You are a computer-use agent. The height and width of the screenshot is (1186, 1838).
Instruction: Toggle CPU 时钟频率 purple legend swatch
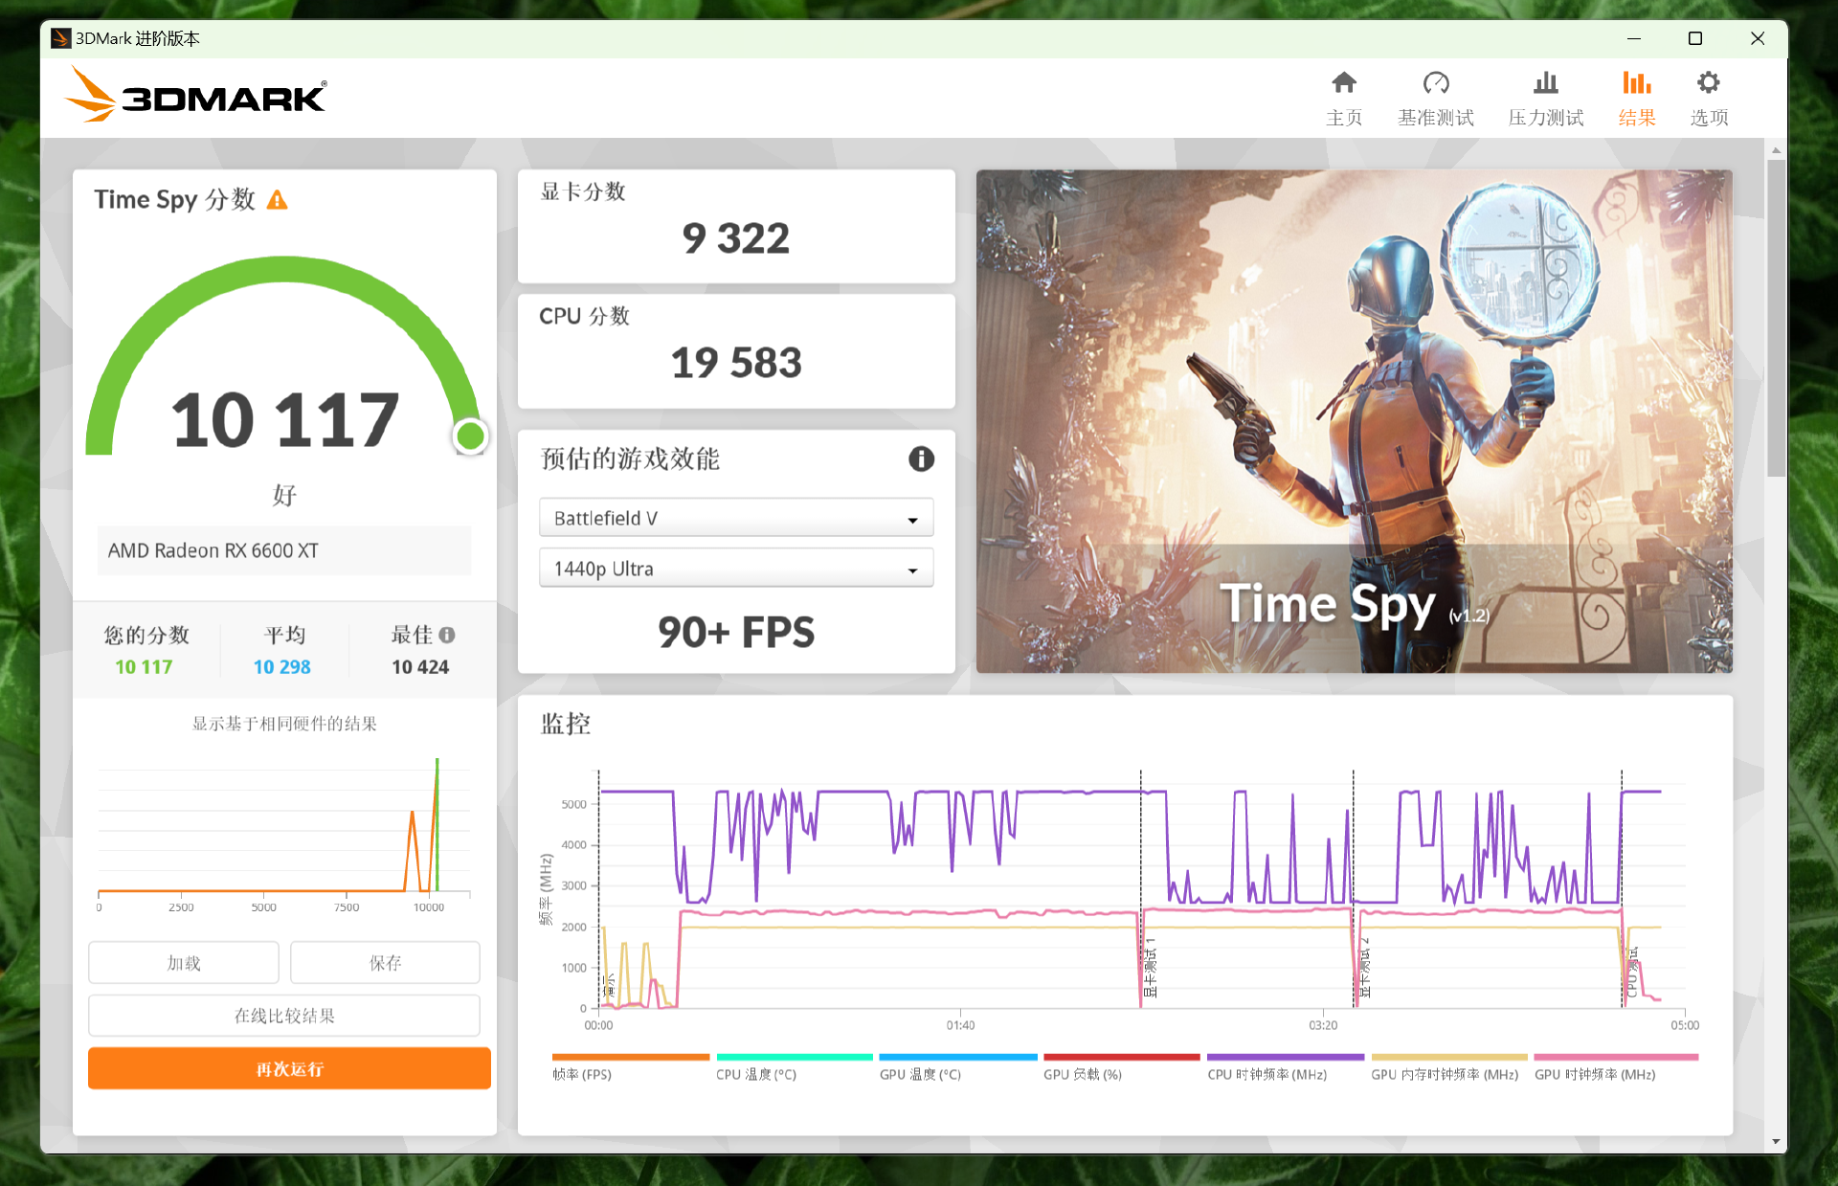(x=1285, y=1058)
